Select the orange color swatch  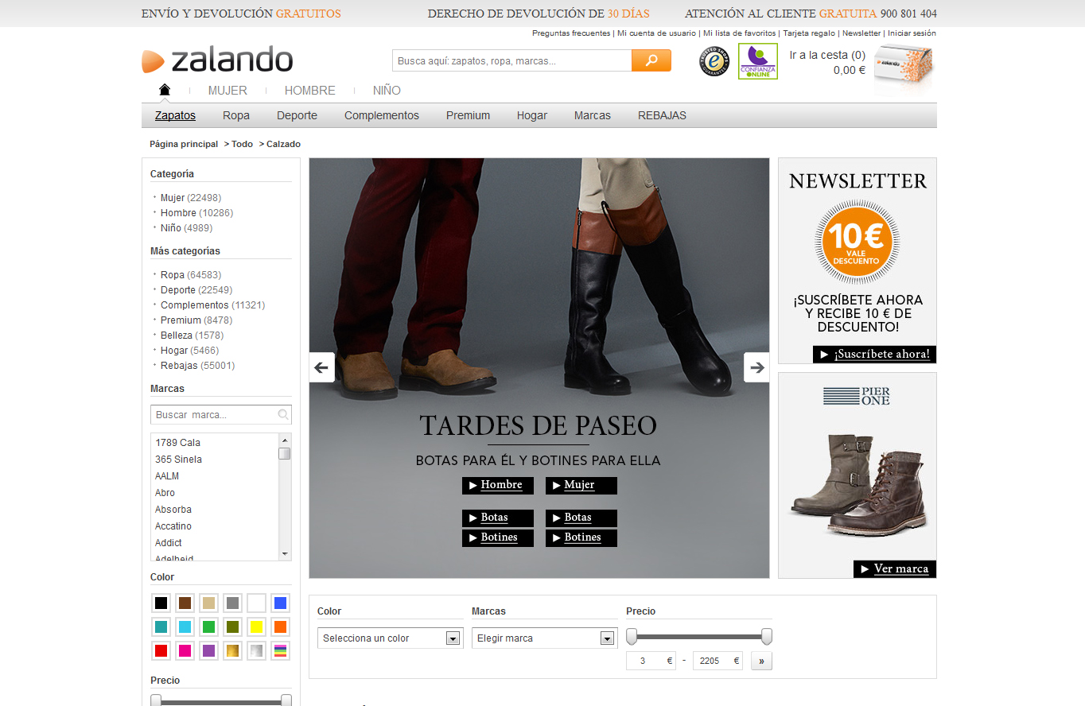coord(280,626)
